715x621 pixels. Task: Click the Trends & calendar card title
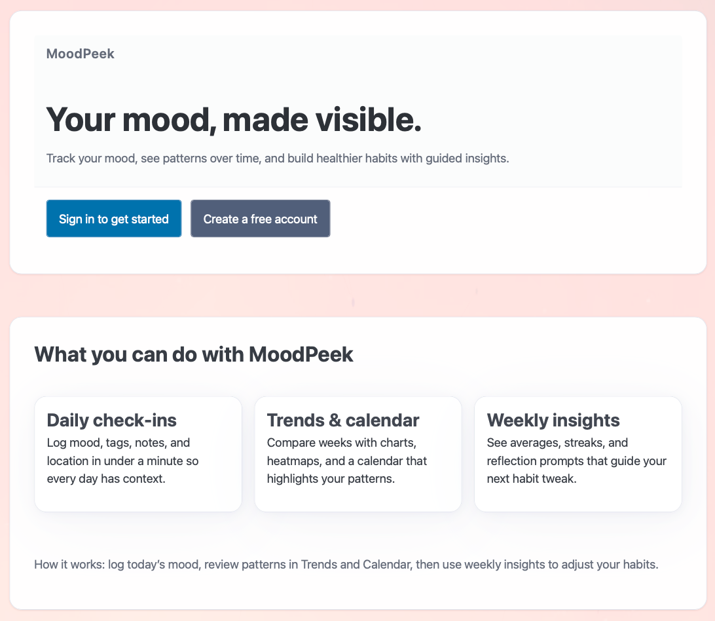[343, 420]
